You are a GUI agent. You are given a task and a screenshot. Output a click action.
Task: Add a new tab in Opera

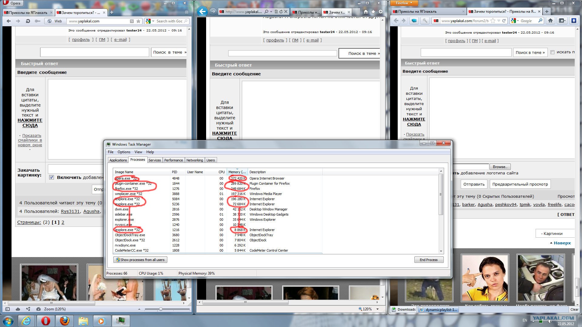coord(112,12)
